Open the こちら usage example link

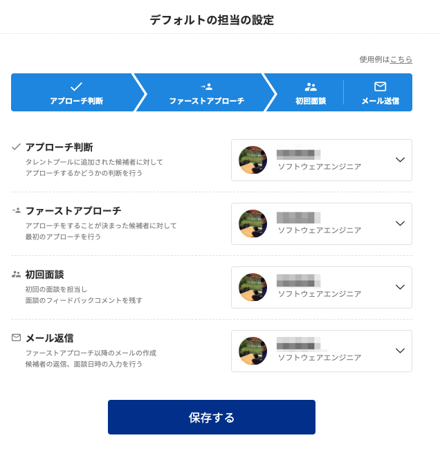tap(401, 59)
